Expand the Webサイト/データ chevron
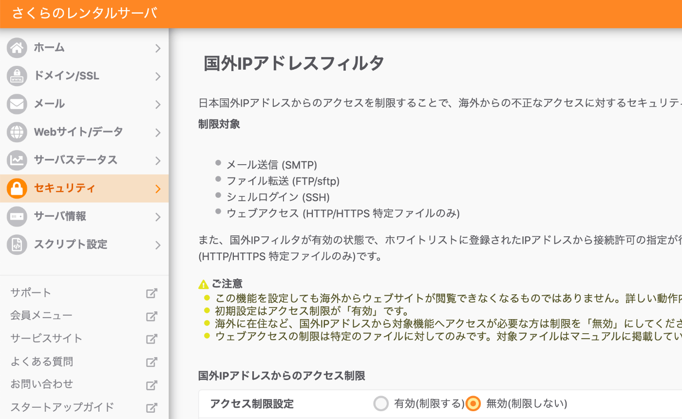The width and height of the screenshot is (682, 419). point(158,132)
